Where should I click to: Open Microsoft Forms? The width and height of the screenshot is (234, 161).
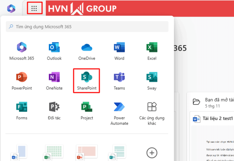click(x=22, y=111)
